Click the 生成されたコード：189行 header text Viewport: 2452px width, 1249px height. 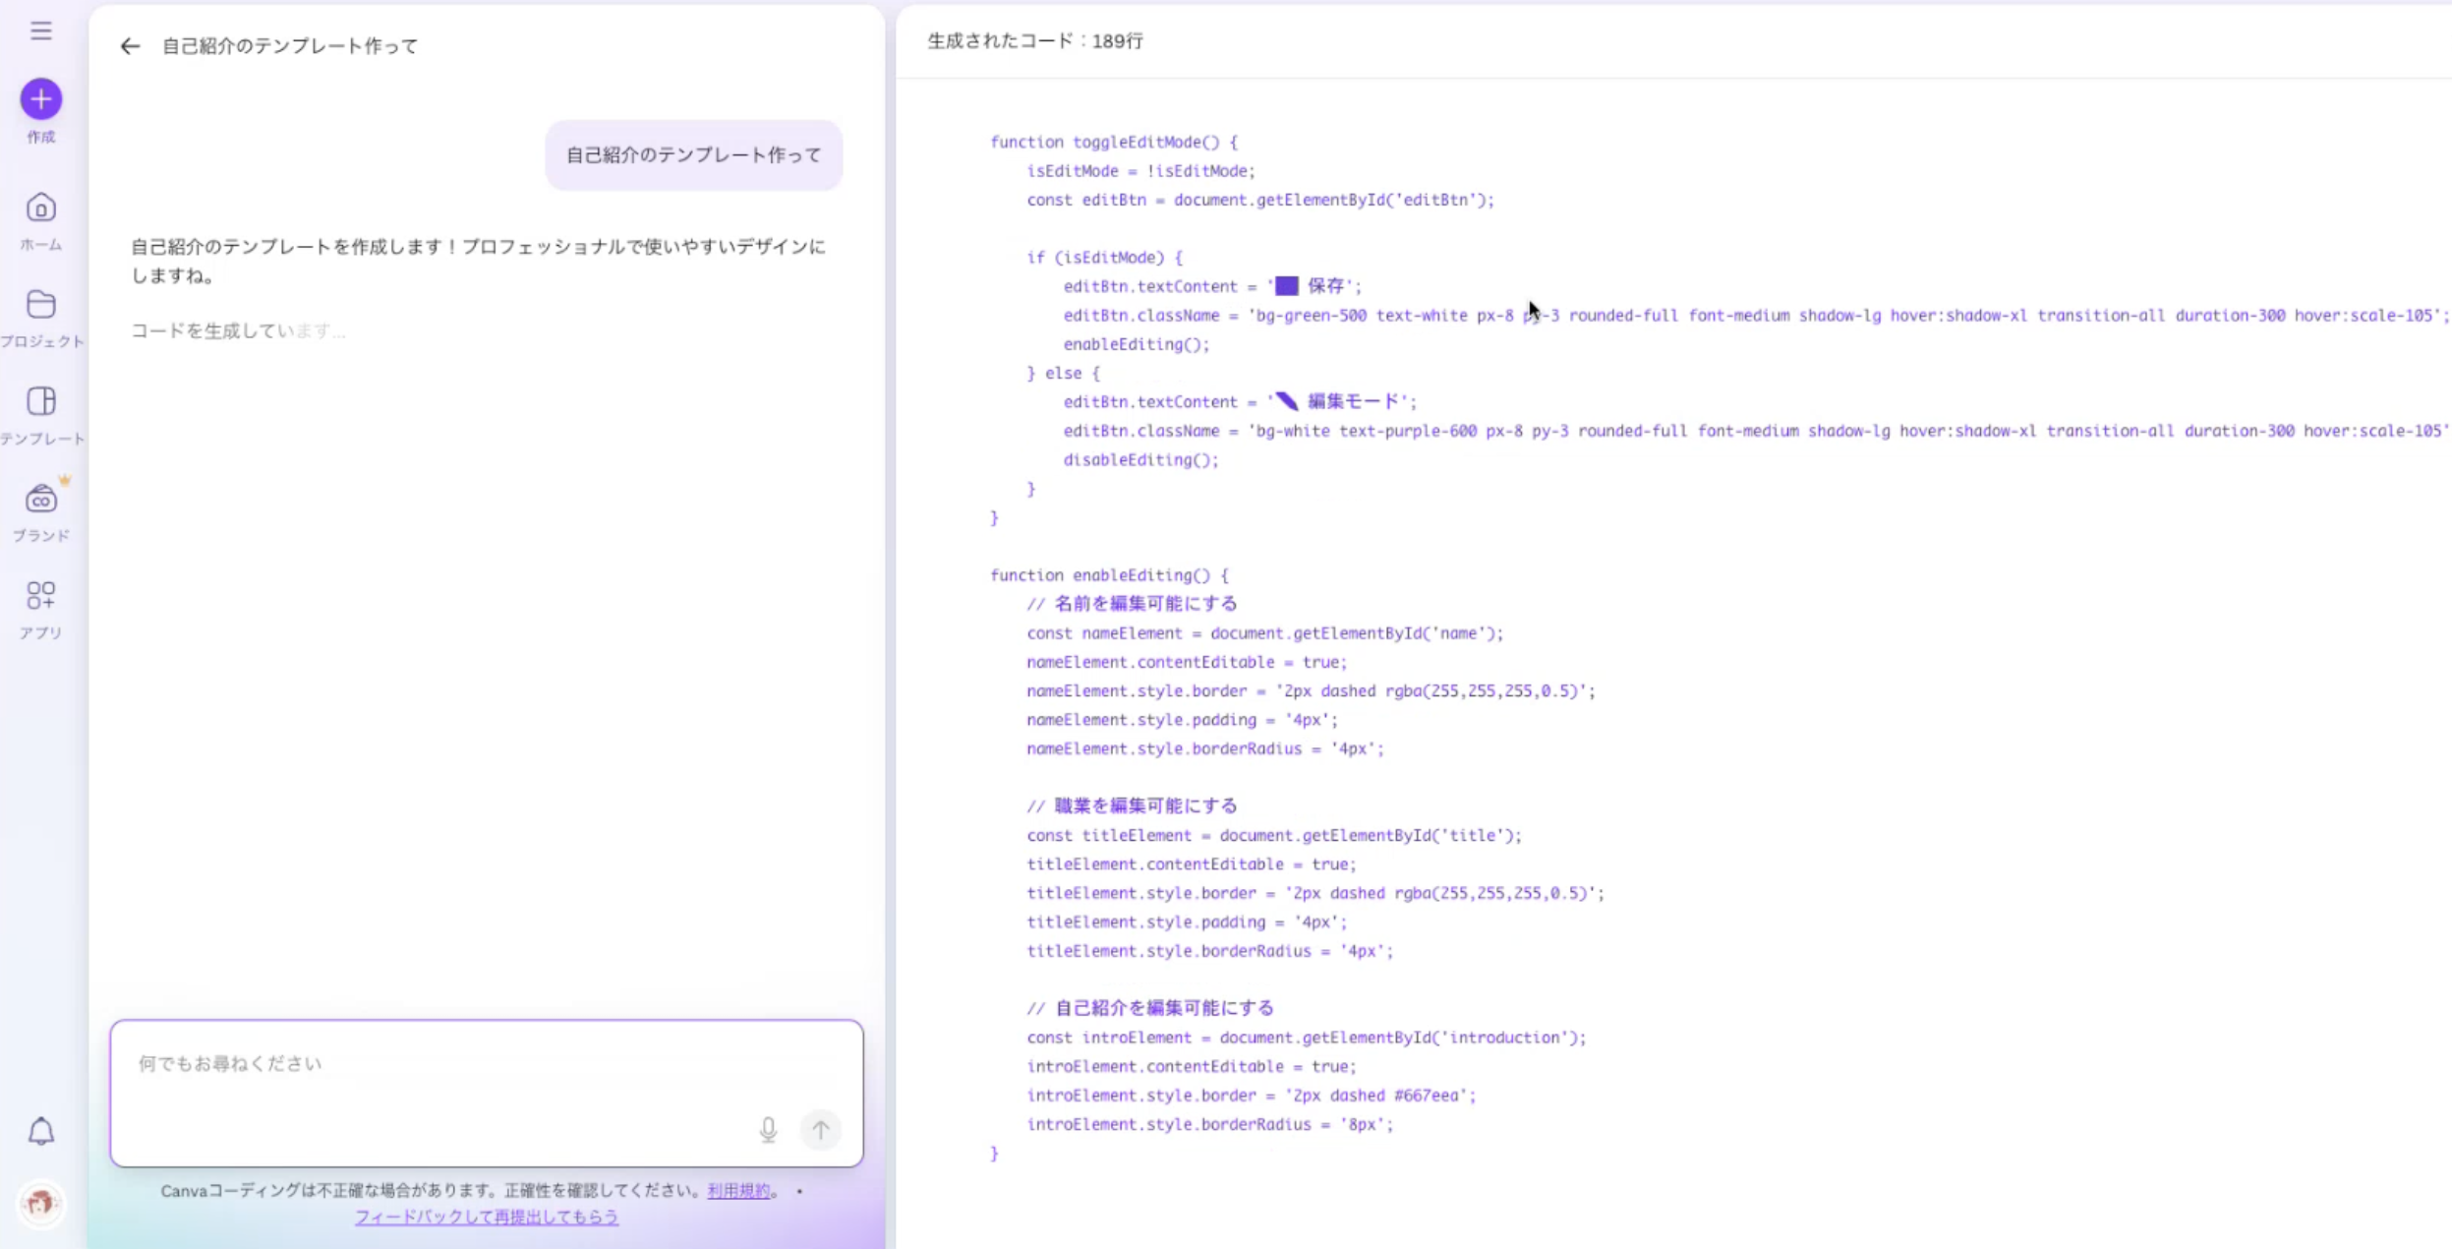(x=1035, y=40)
